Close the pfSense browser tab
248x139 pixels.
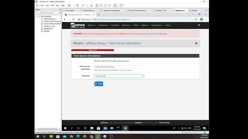tap(93, 15)
